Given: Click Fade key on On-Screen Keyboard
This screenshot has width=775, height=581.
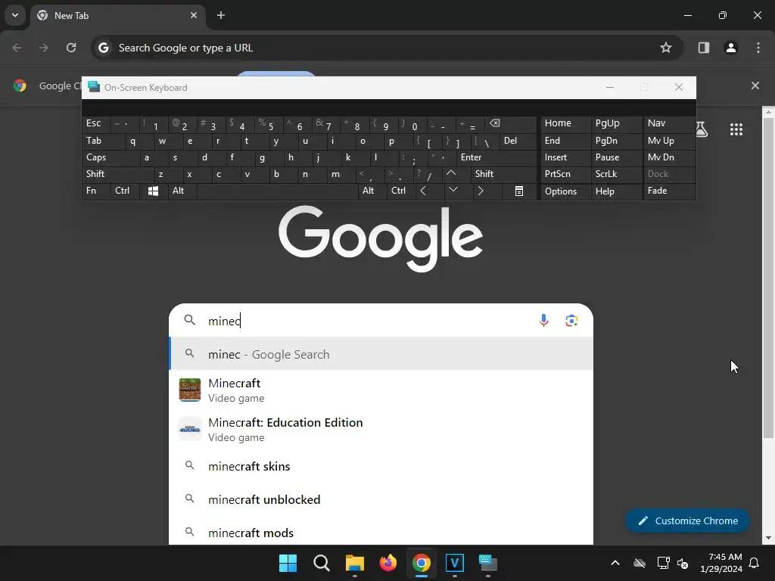Looking at the screenshot, I should tap(669, 191).
